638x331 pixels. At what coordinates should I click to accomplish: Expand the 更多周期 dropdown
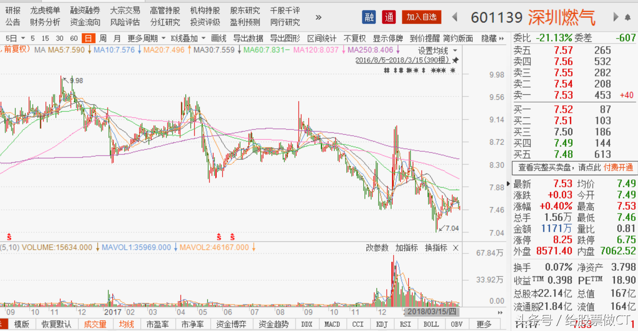[146, 38]
